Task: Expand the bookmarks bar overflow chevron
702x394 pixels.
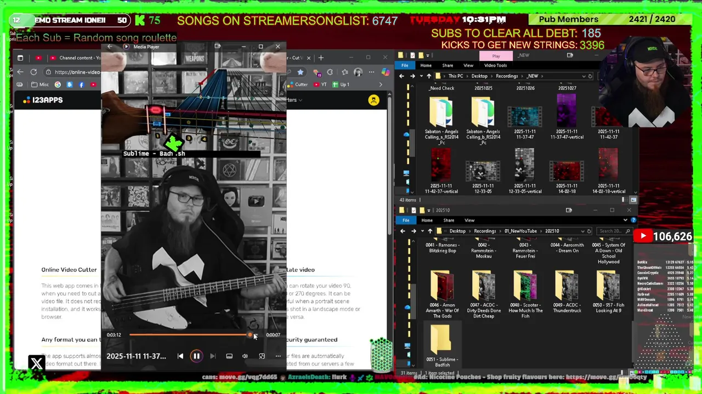Action: [x=381, y=85]
